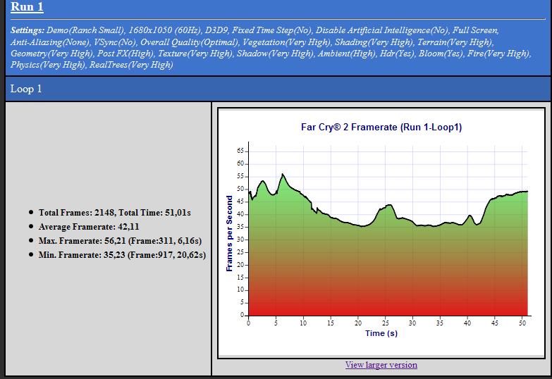Click the "1680x1050 (60Hz)" setting text
This screenshot has height=379, width=552.
165,30
